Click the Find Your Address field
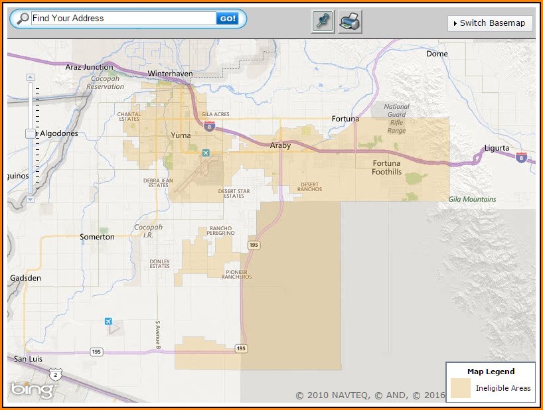Screen dimensions: 543x410 [x=123, y=19]
